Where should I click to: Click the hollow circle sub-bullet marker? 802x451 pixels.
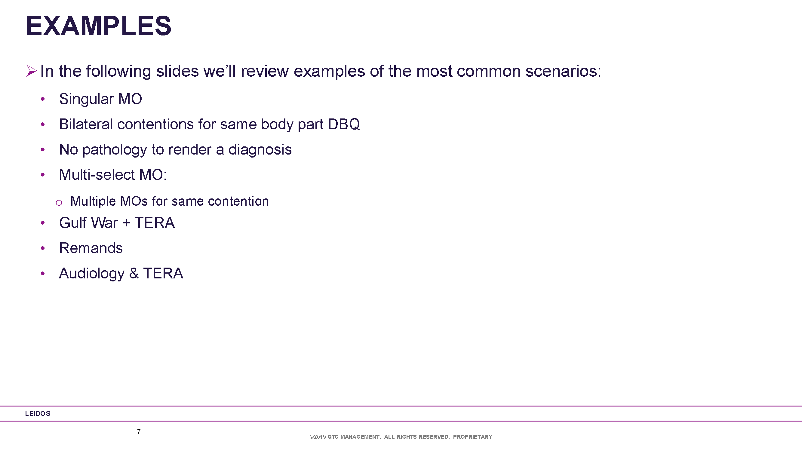59,203
